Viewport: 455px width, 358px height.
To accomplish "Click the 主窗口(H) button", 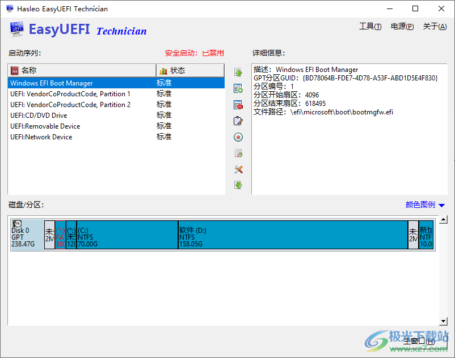I will [x=419, y=341].
